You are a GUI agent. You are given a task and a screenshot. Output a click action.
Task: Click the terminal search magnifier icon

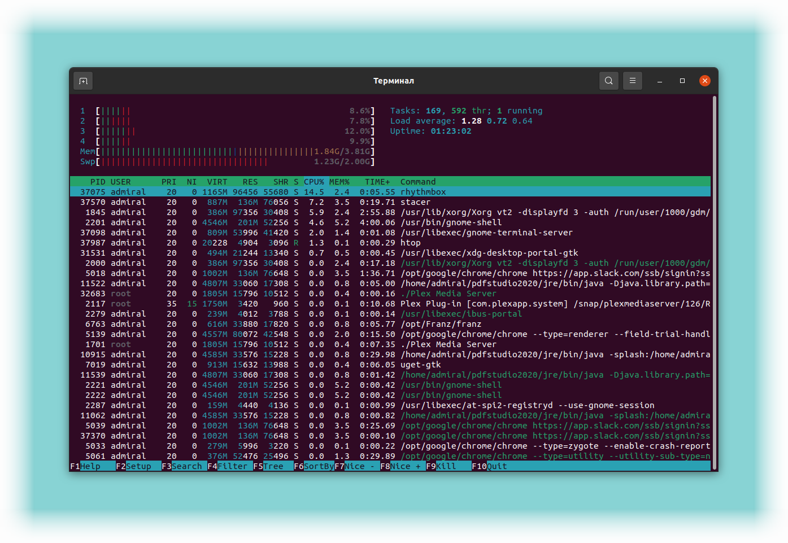(x=608, y=81)
